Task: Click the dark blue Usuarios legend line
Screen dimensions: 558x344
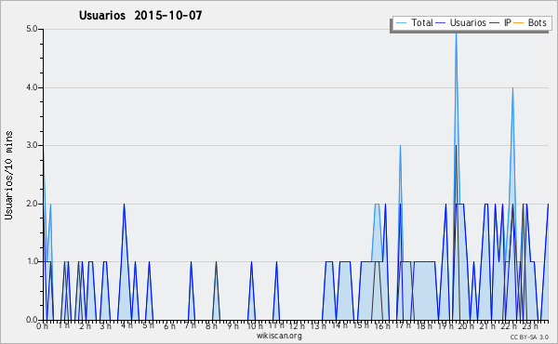Action: pos(441,23)
